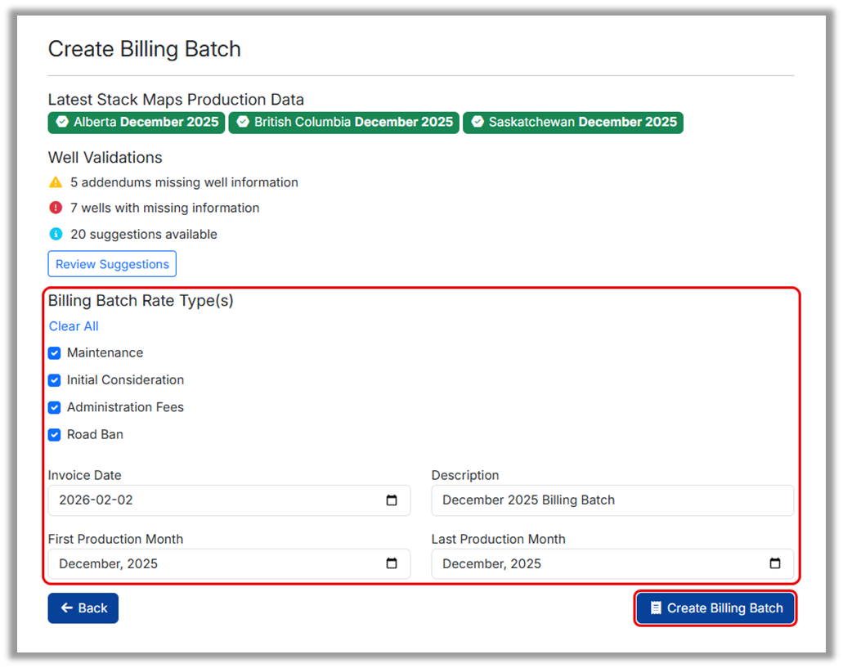Go back using the Back button
Viewport: 843px width, 668px height.
(83, 608)
